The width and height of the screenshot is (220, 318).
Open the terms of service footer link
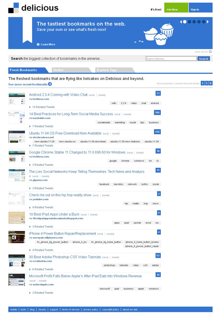tap(71, 310)
